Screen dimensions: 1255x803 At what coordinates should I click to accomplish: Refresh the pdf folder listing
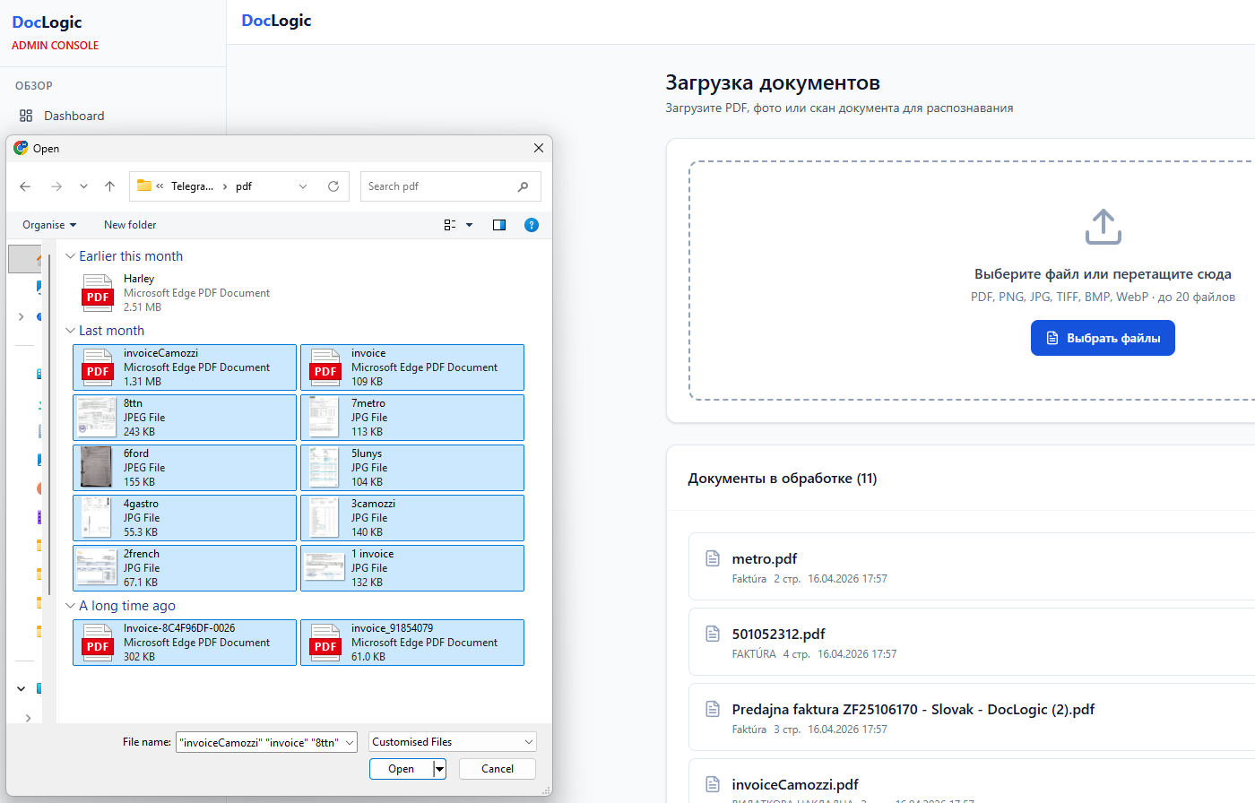tap(333, 186)
